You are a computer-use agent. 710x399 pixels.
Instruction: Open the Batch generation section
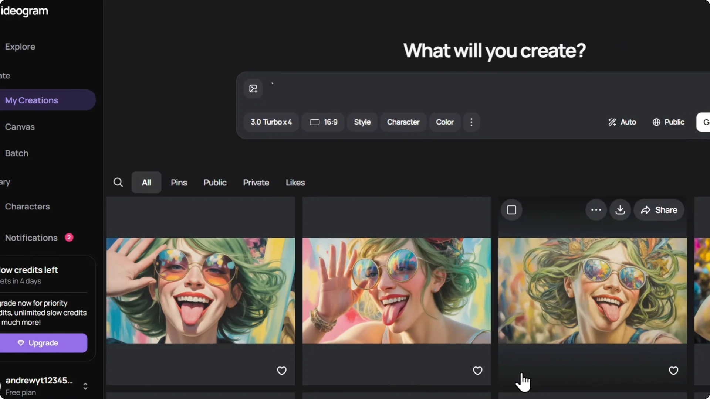(16, 153)
